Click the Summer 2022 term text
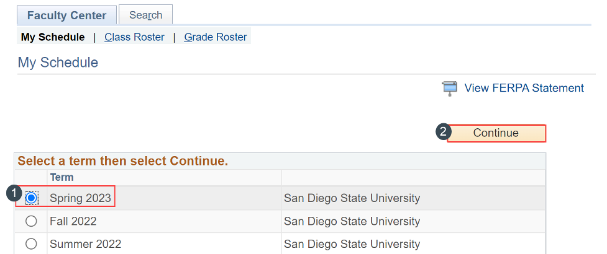The image size is (607, 254). point(86,244)
